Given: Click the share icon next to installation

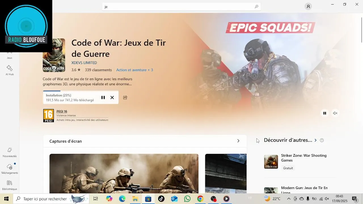Looking at the screenshot, I should coord(125,97).
